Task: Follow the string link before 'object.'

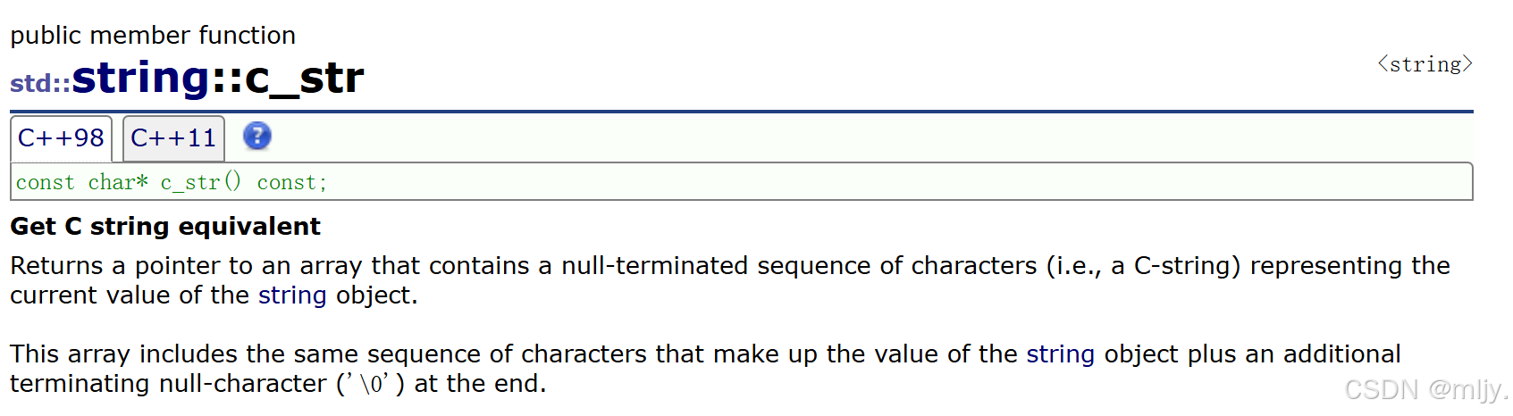Action: 292,295
